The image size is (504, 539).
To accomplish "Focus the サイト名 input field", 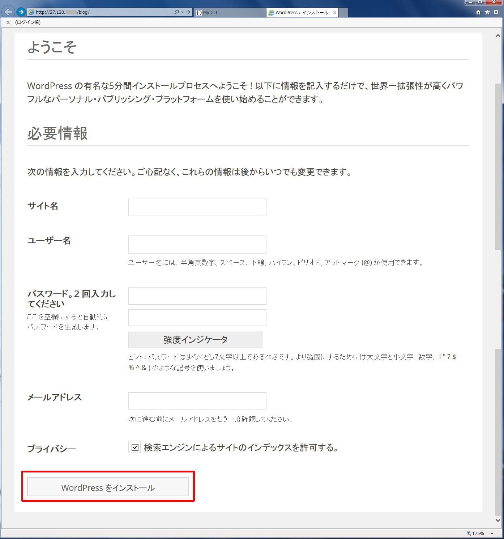I will click(197, 207).
